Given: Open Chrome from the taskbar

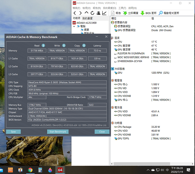Looking at the screenshot, I should pyautogui.click(x=30, y=170).
